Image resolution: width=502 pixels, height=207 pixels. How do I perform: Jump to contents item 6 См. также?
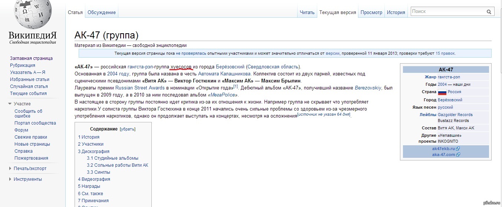(x=91, y=194)
